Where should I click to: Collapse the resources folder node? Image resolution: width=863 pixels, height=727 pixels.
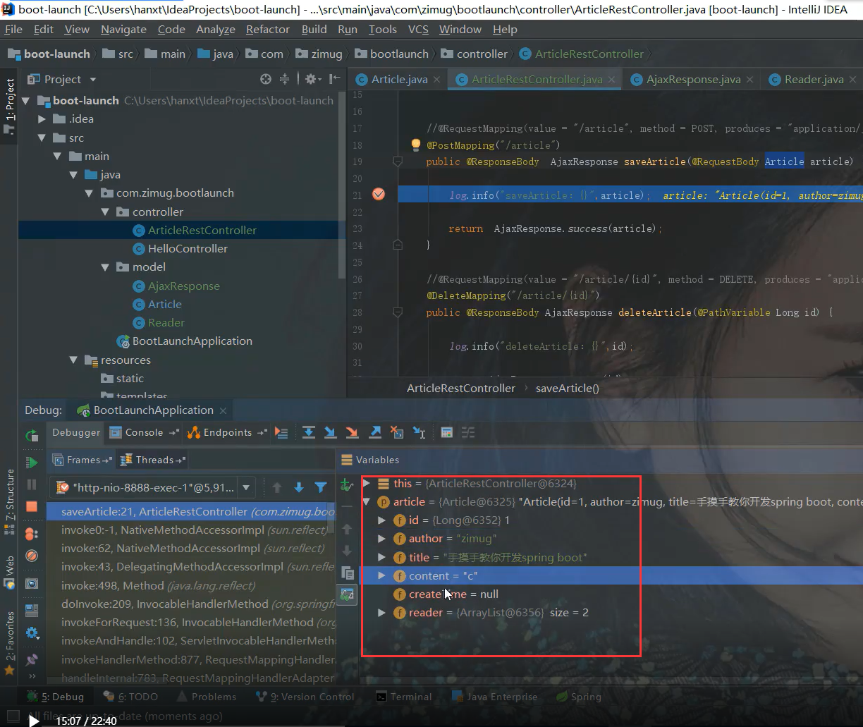tap(73, 360)
